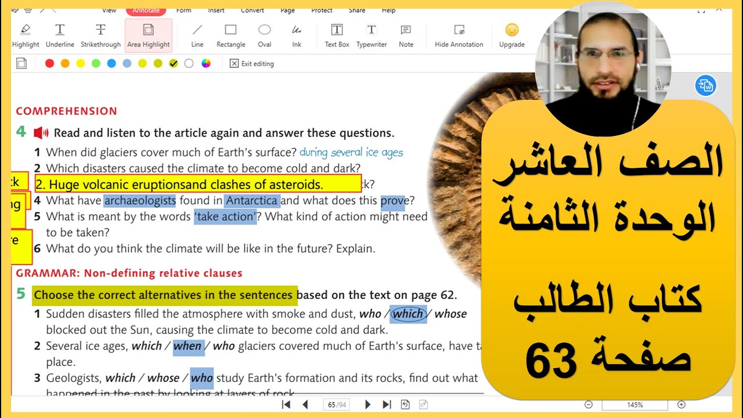Select the Underline tool

[x=60, y=35]
